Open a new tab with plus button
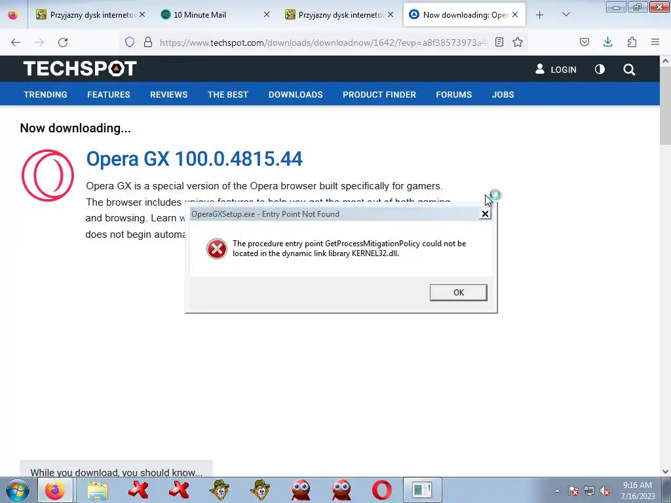 coord(540,15)
